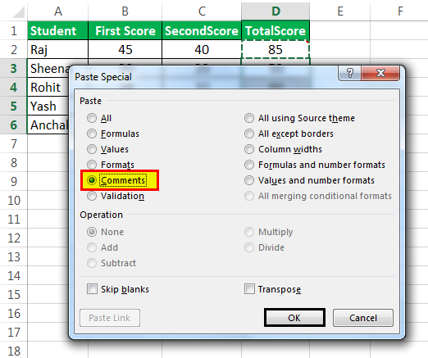Select Formulas and number formats option
The image size is (428, 358).
click(x=315, y=165)
